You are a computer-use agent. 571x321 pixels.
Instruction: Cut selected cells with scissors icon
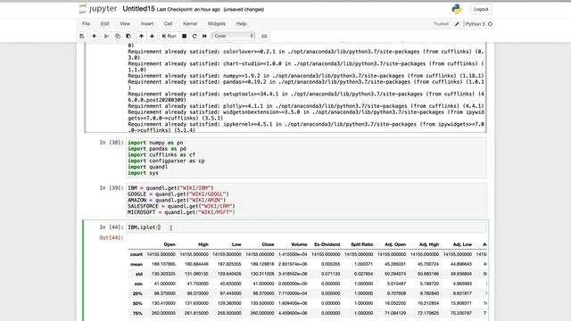(x=106, y=36)
